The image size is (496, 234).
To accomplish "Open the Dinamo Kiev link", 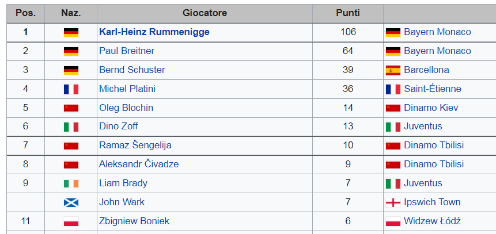I will click(x=431, y=108).
